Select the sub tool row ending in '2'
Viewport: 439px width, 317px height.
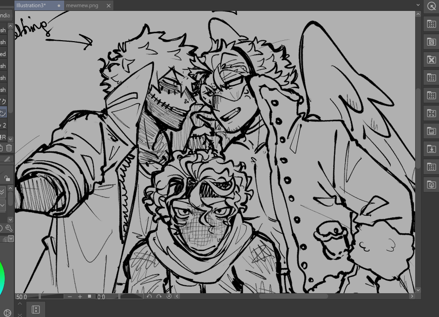(x=3, y=126)
